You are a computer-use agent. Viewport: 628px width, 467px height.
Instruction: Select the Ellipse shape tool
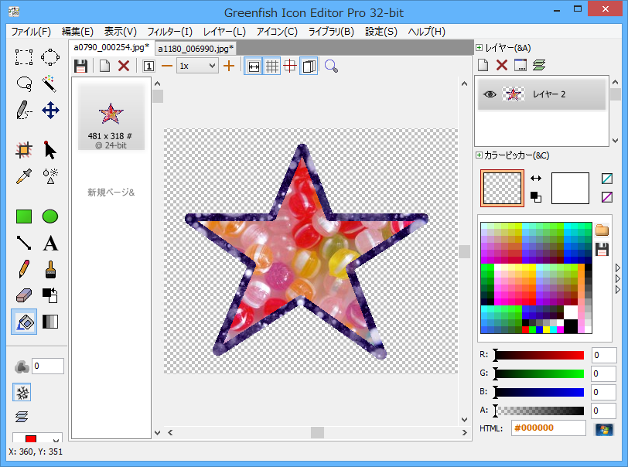click(x=50, y=216)
